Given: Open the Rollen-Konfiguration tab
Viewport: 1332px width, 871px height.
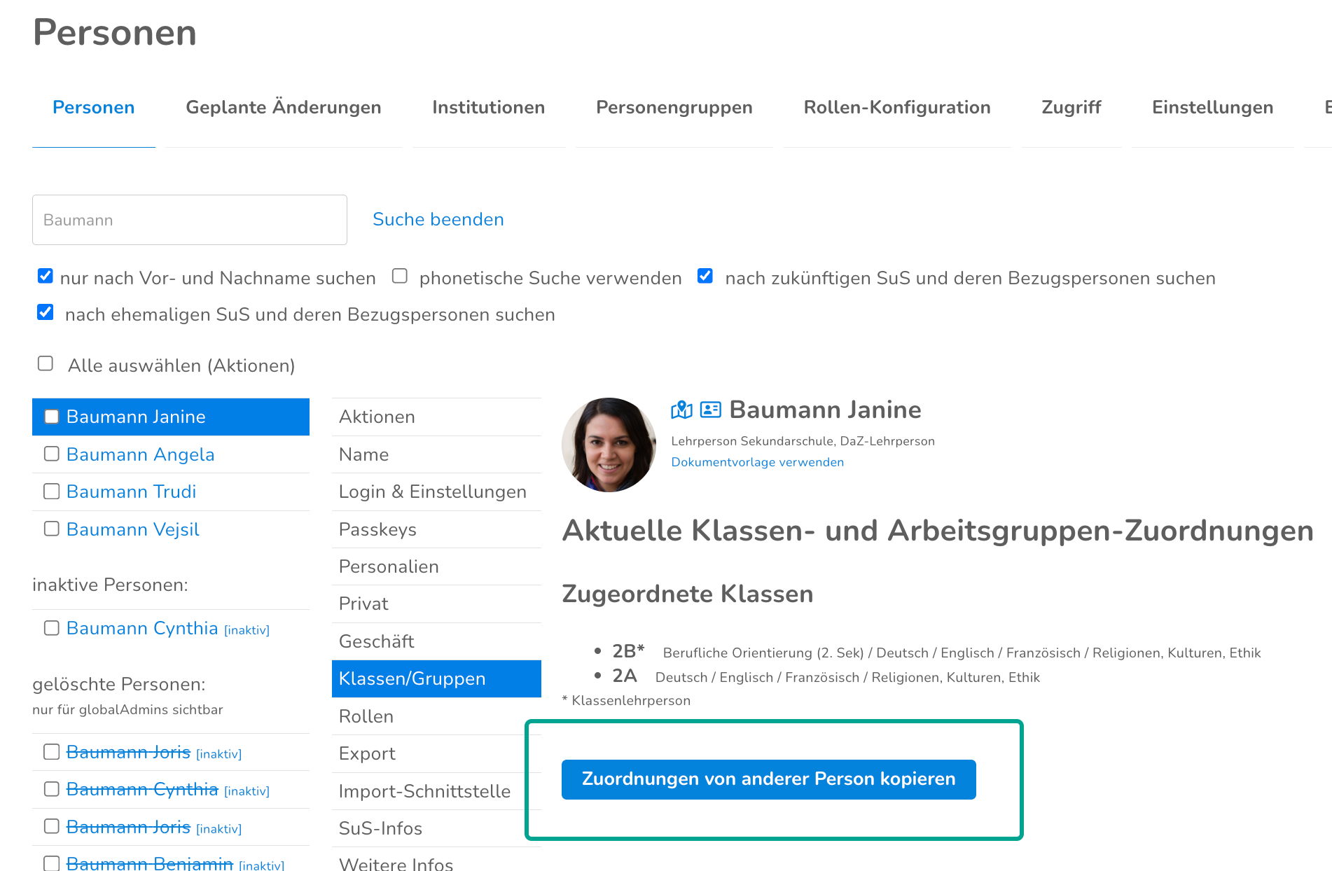Looking at the screenshot, I should click(897, 107).
